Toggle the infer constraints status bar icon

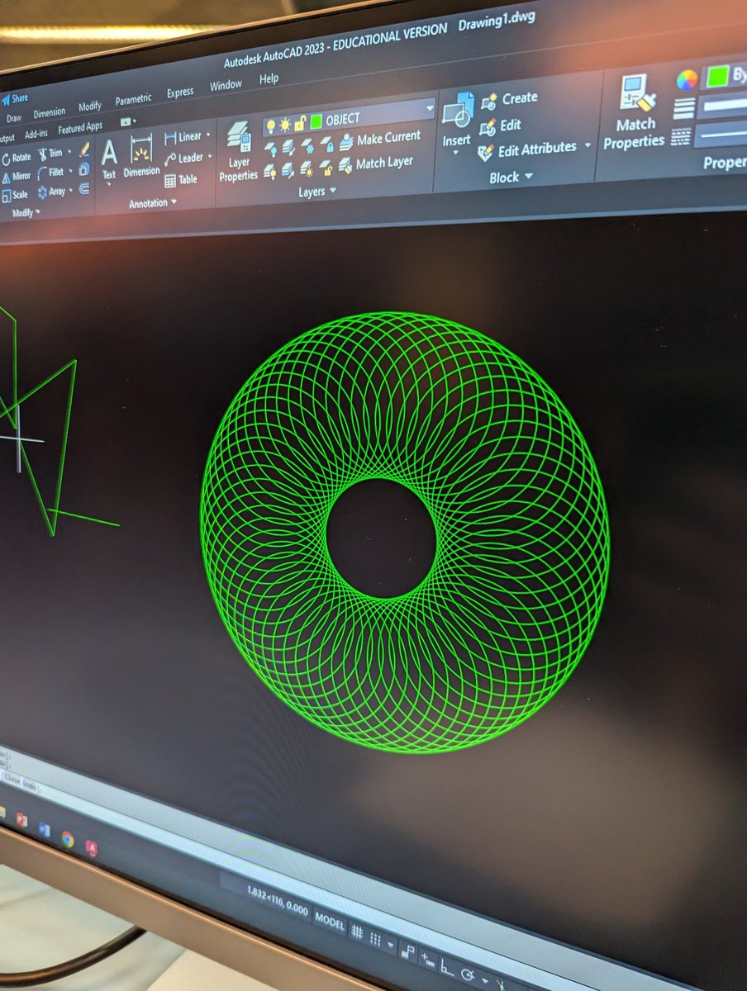tap(408, 951)
